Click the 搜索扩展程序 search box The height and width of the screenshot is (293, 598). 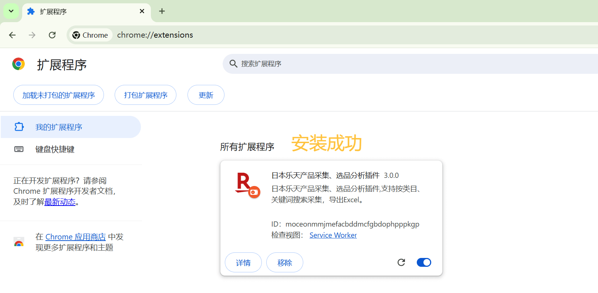pyautogui.click(x=410, y=64)
